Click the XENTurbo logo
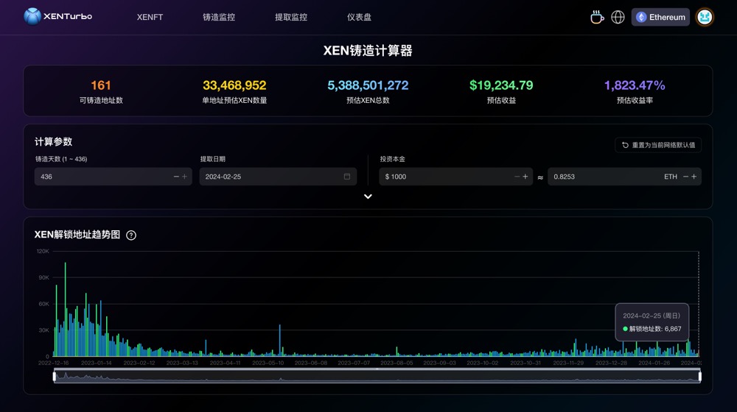The height and width of the screenshot is (412, 737). [57, 16]
